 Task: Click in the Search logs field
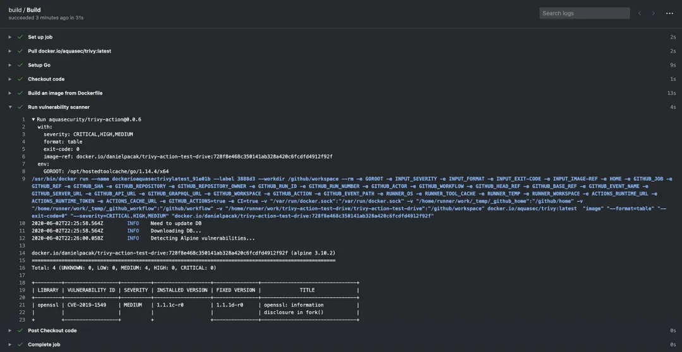click(585, 13)
